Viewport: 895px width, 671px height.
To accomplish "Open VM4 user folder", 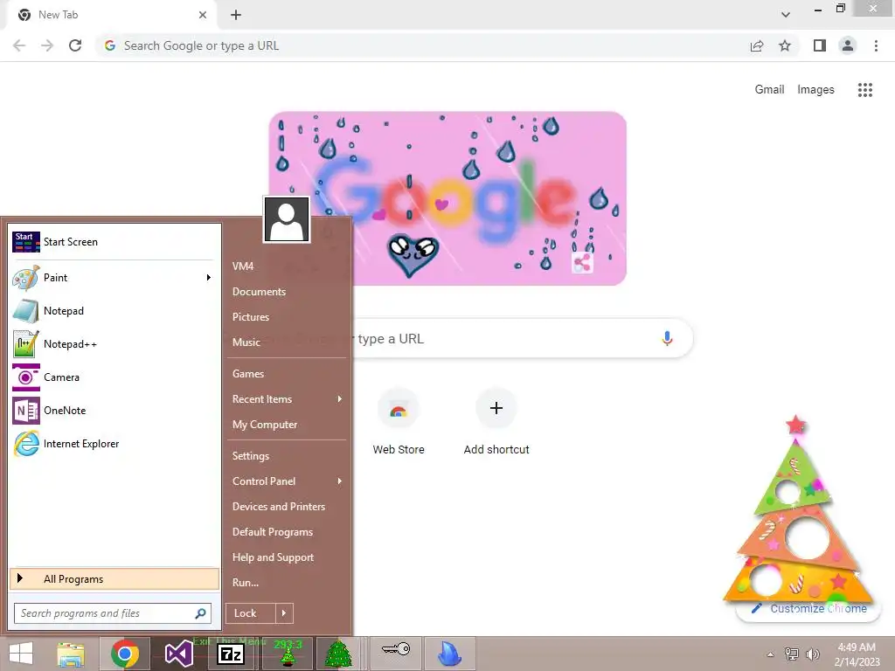I will click(243, 266).
